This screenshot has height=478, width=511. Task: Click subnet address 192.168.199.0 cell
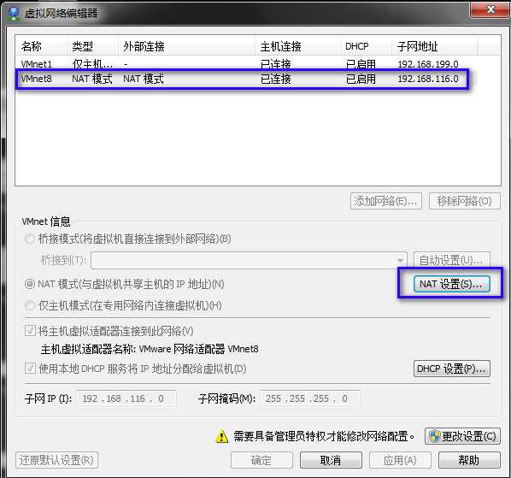coord(428,64)
